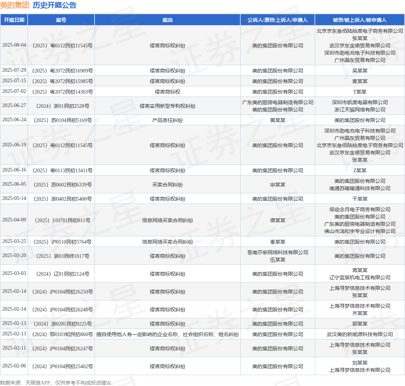Click the 美的集团 title text
The width and height of the screenshot is (405, 386).
point(15,5)
